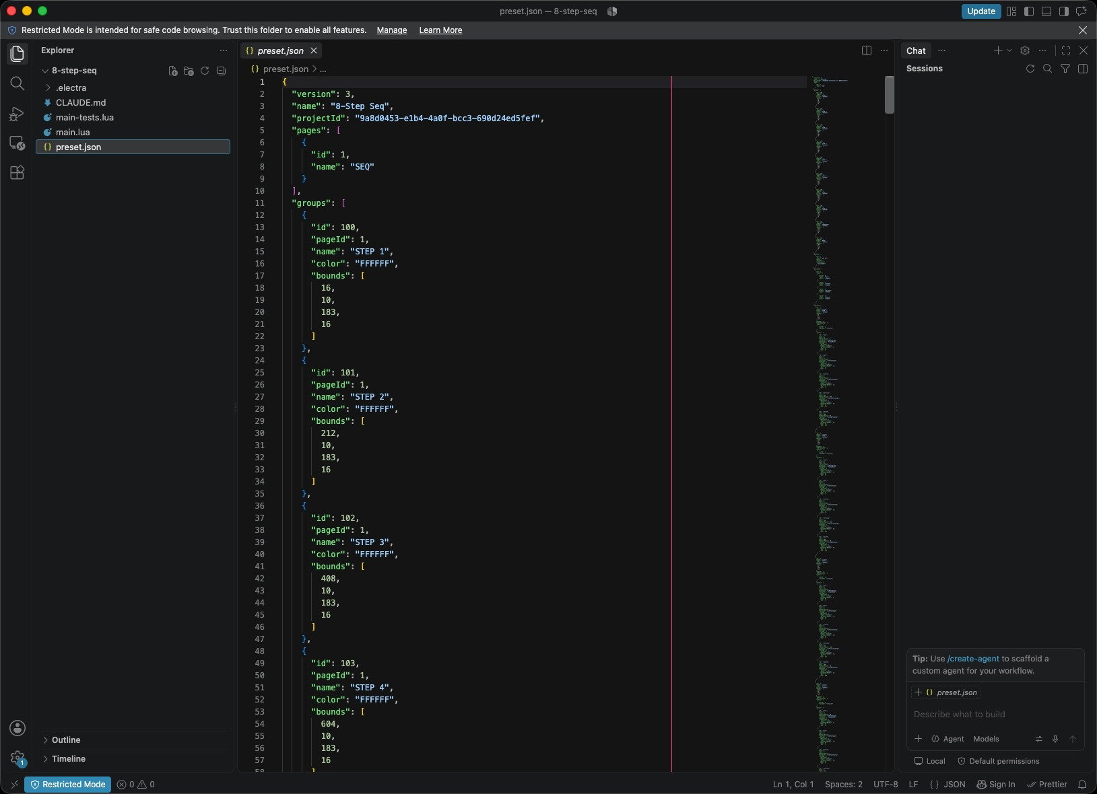This screenshot has height=794, width=1097.
Task: Open the Extensions view
Action: click(18, 173)
